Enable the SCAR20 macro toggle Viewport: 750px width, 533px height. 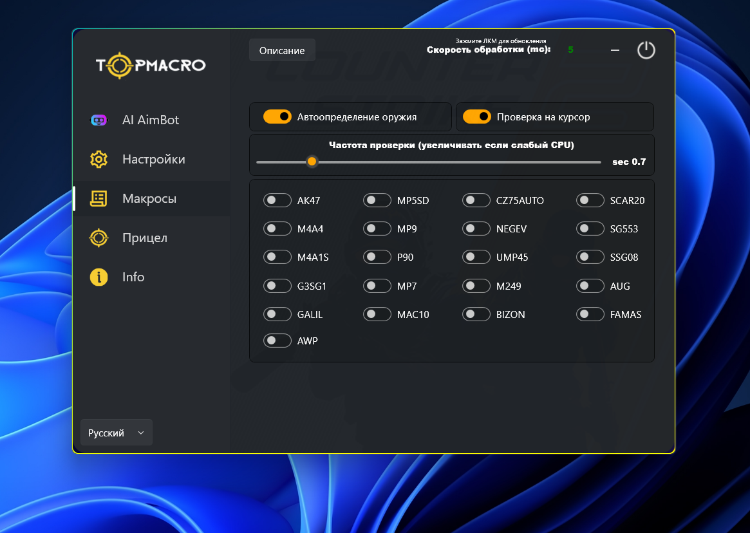[590, 200]
